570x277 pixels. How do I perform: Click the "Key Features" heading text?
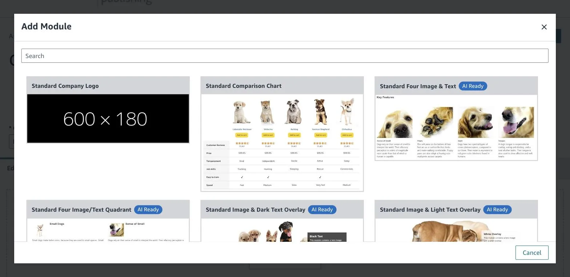click(x=385, y=97)
